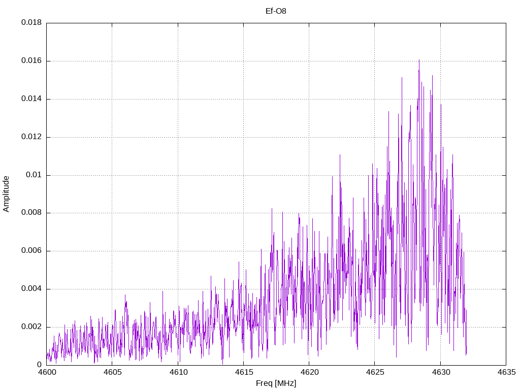
Task: Click the 4610 x-axis tick label
Action: click(178, 372)
